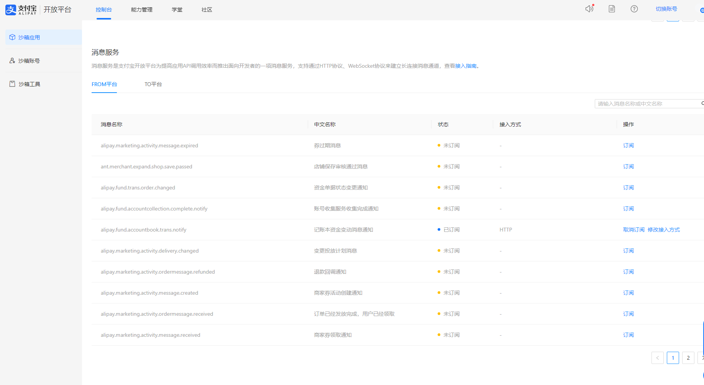Click the sandbox tools clipboard icon

point(12,84)
